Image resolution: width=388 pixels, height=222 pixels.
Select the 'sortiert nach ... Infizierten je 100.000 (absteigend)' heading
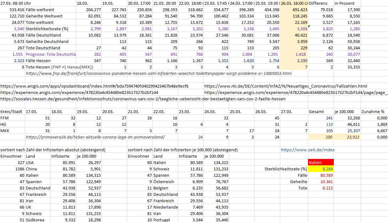click(183, 150)
